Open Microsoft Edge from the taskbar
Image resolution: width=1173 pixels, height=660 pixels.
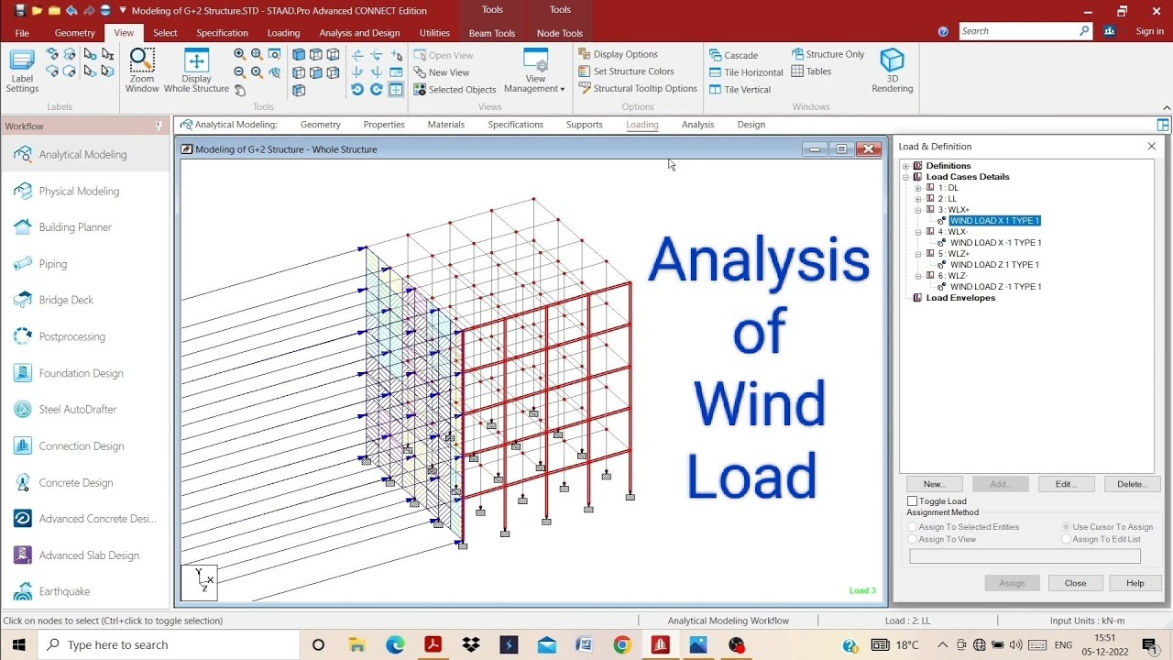tap(395, 645)
